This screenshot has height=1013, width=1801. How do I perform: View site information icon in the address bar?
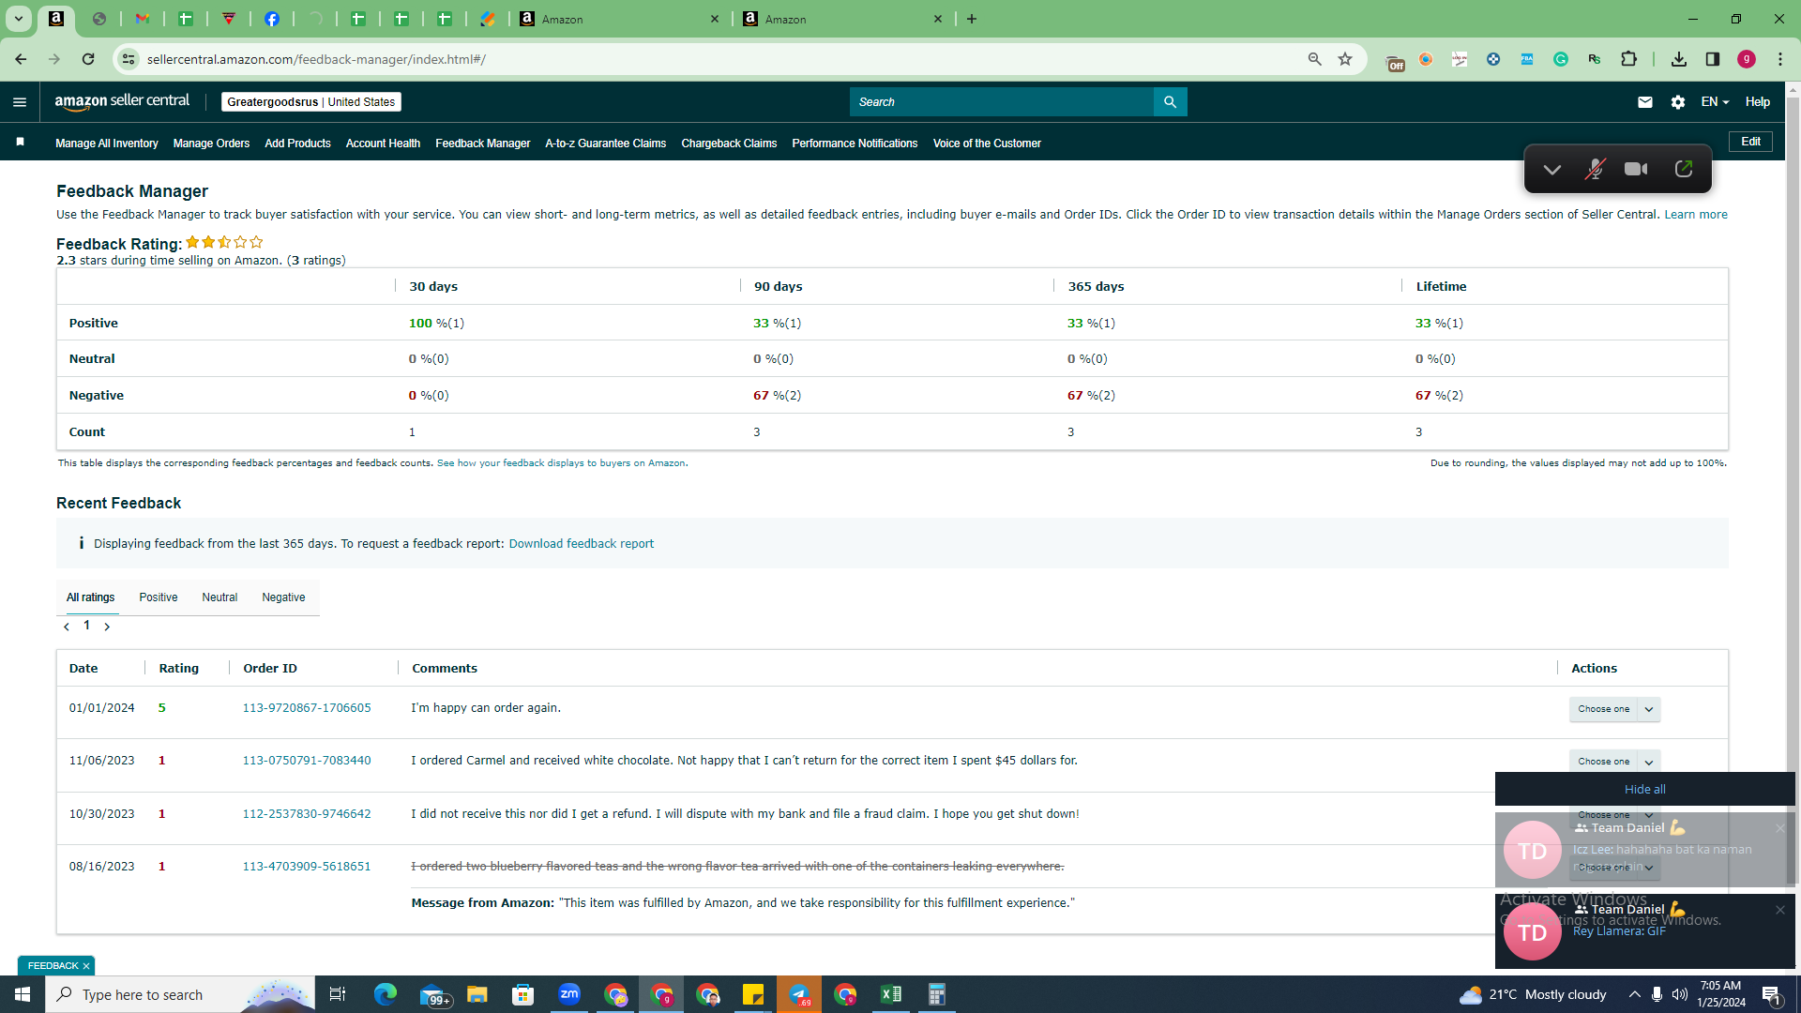pyautogui.click(x=129, y=59)
